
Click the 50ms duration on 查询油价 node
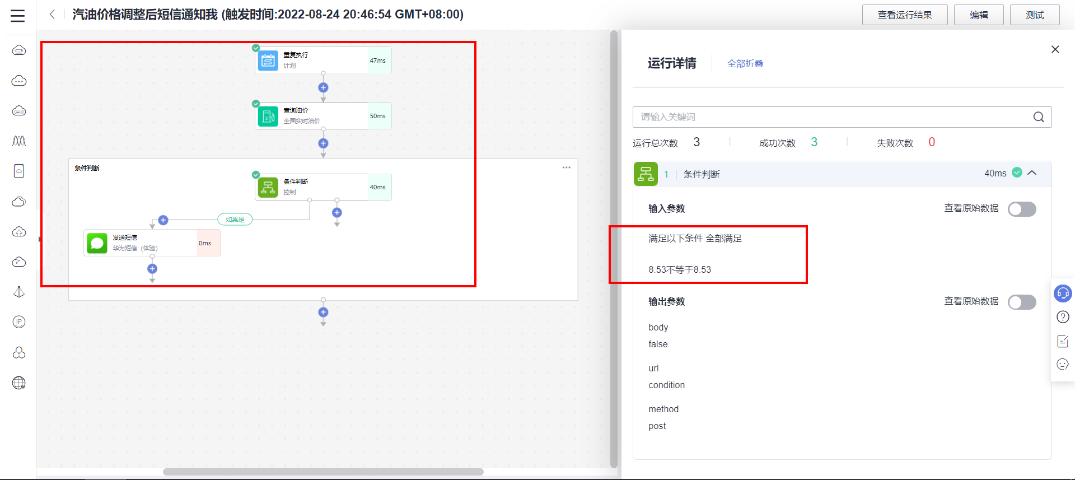point(378,116)
